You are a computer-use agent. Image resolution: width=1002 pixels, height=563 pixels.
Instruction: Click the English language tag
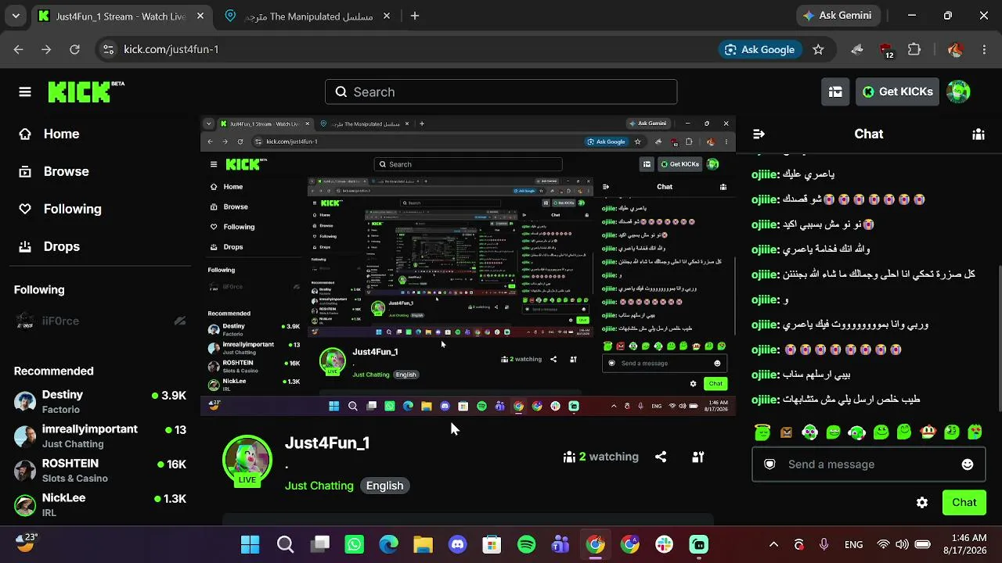coord(385,486)
